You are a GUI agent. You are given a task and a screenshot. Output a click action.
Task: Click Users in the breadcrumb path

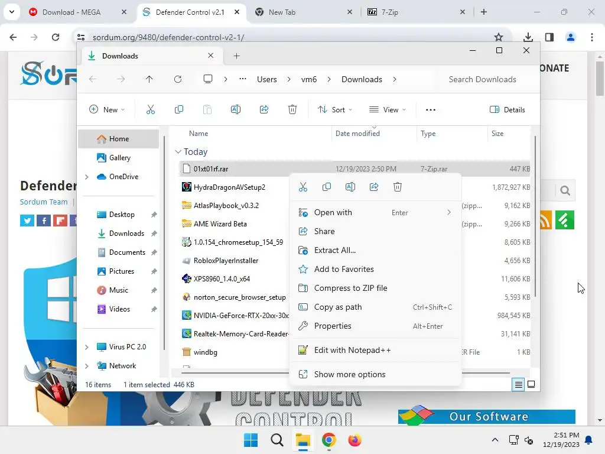[267, 79]
